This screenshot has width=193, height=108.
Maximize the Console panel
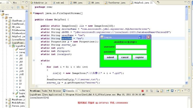pos(189,90)
